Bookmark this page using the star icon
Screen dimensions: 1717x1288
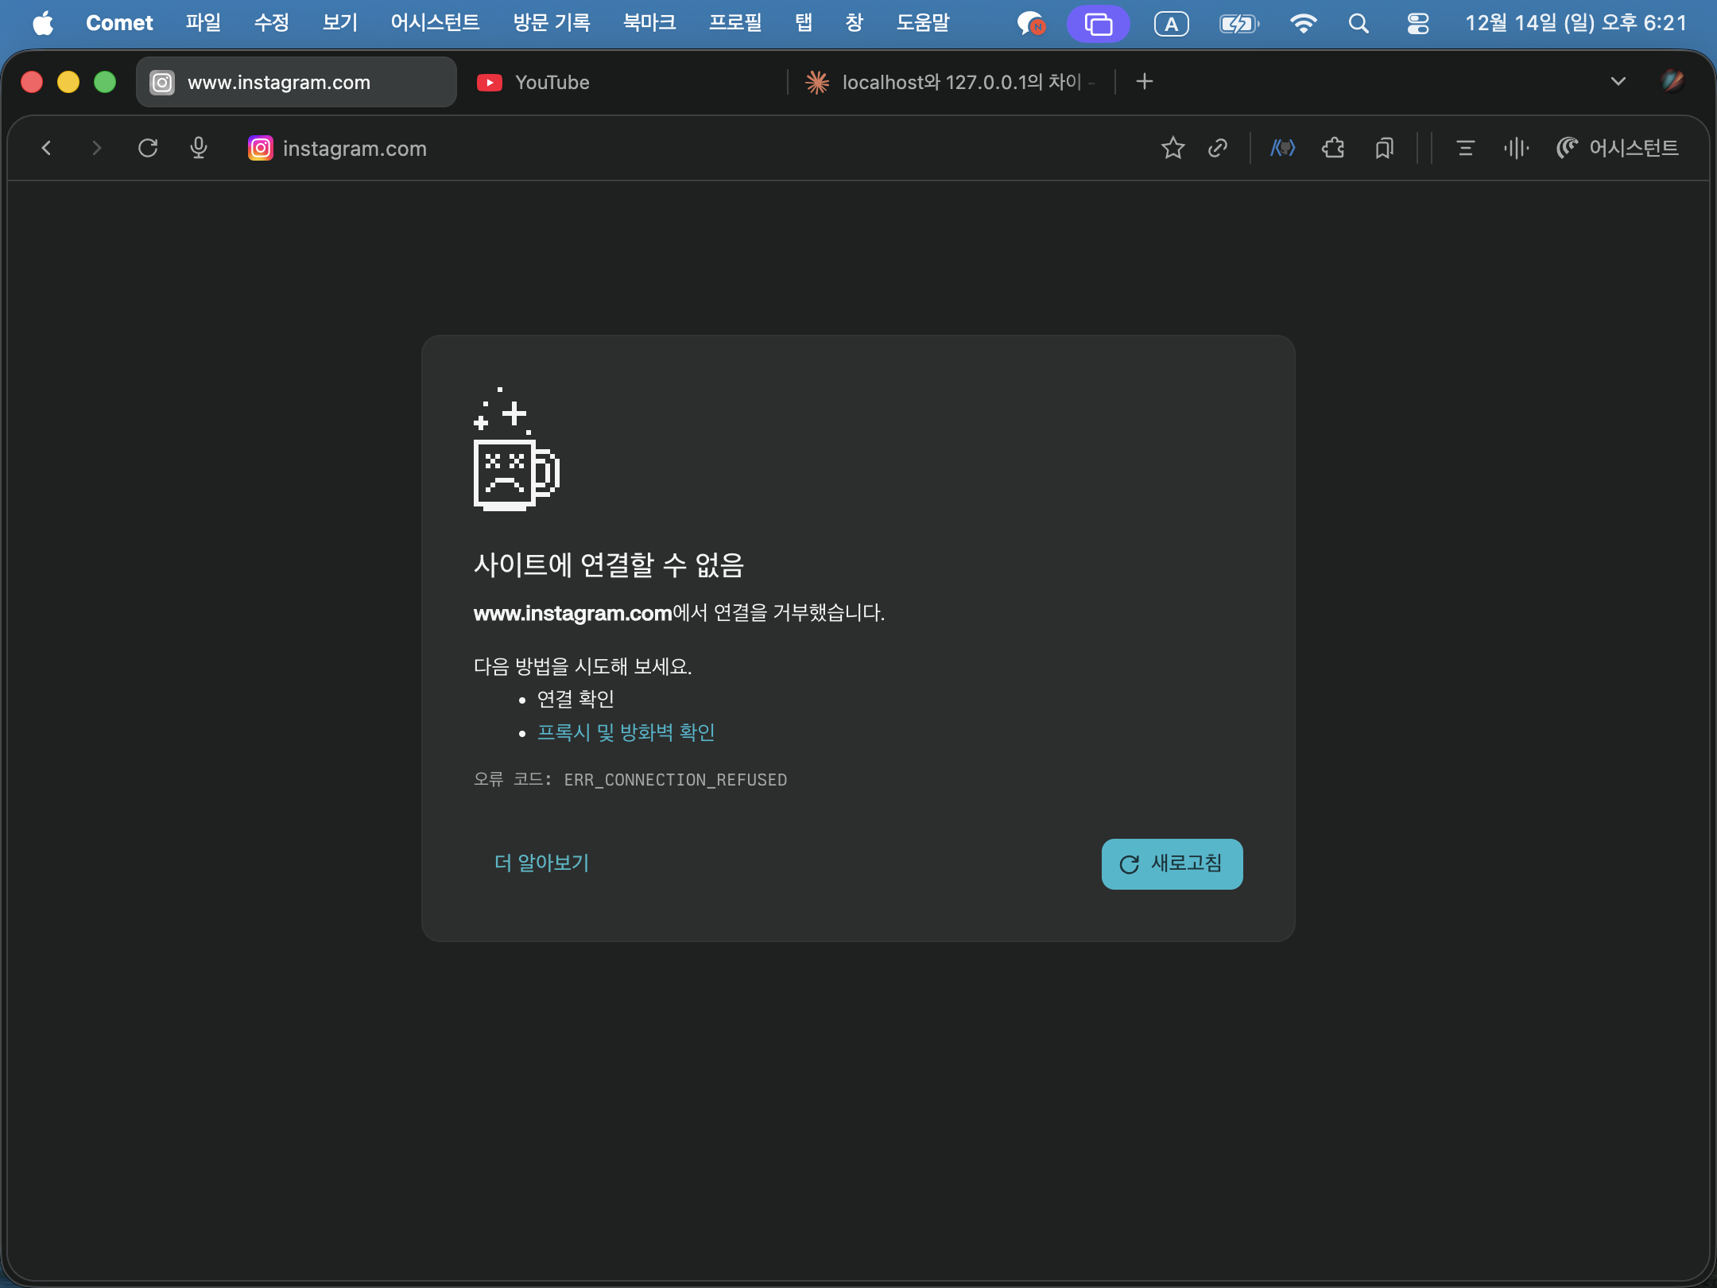(x=1172, y=148)
